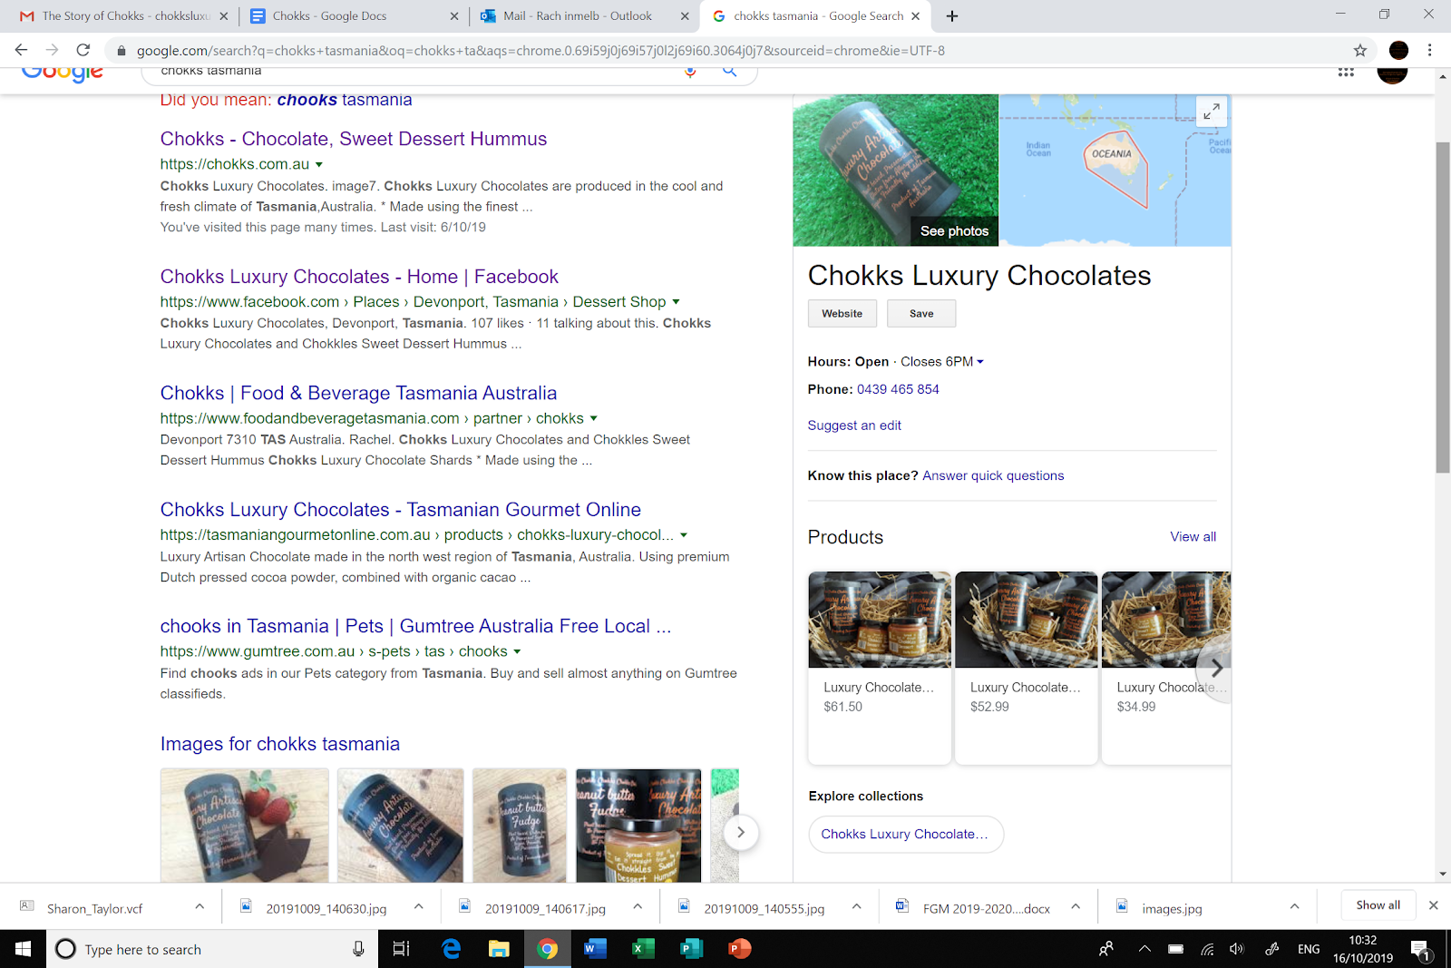The height and width of the screenshot is (968, 1451).
Task: Click the blue search magnifier icon
Action: [x=729, y=72]
